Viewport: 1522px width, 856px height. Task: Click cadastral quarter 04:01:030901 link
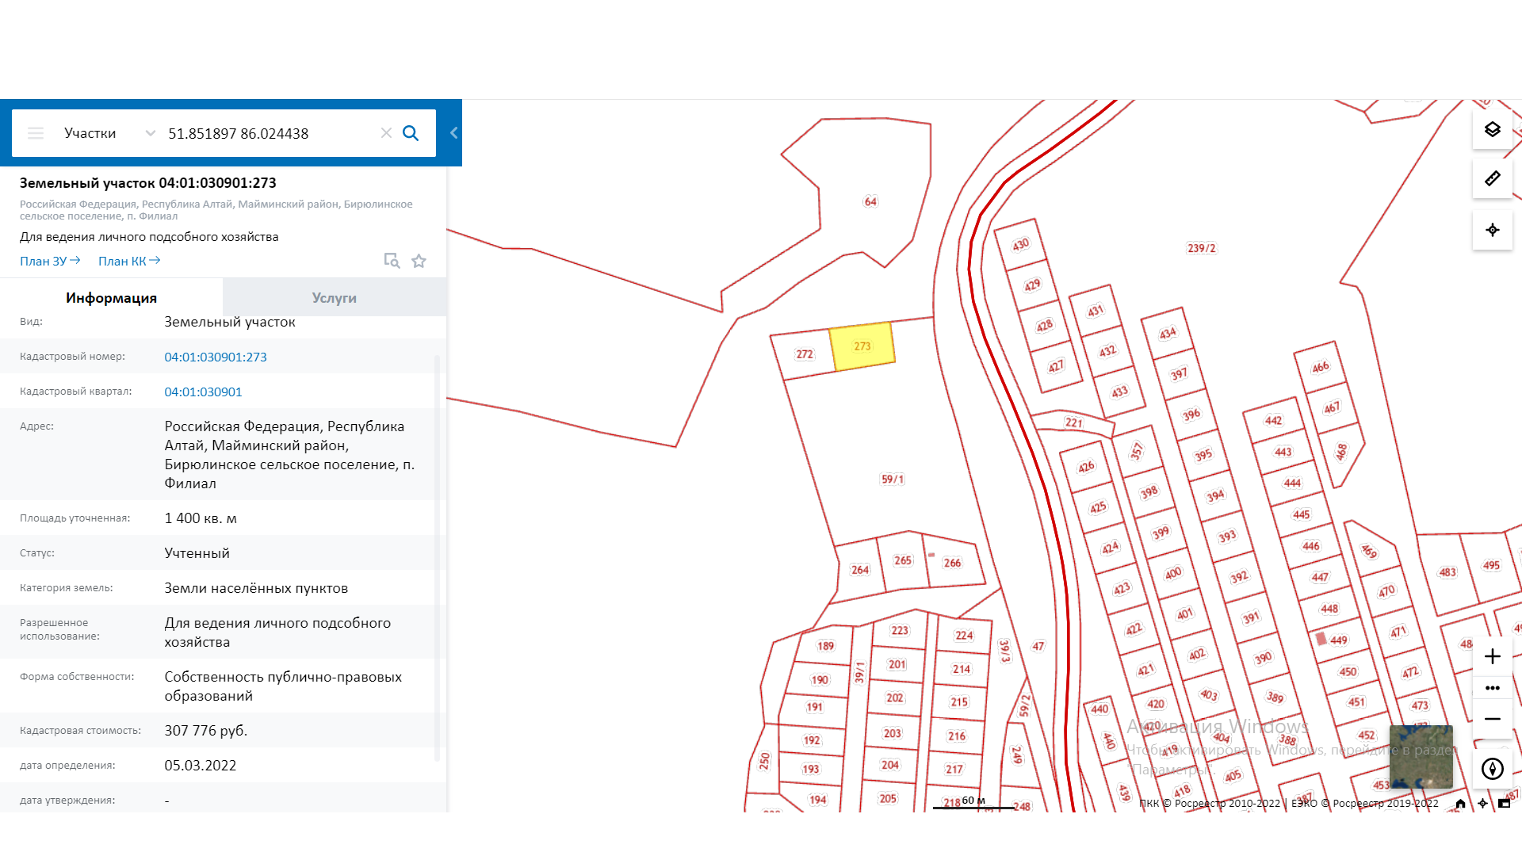[x=203, y=392]
